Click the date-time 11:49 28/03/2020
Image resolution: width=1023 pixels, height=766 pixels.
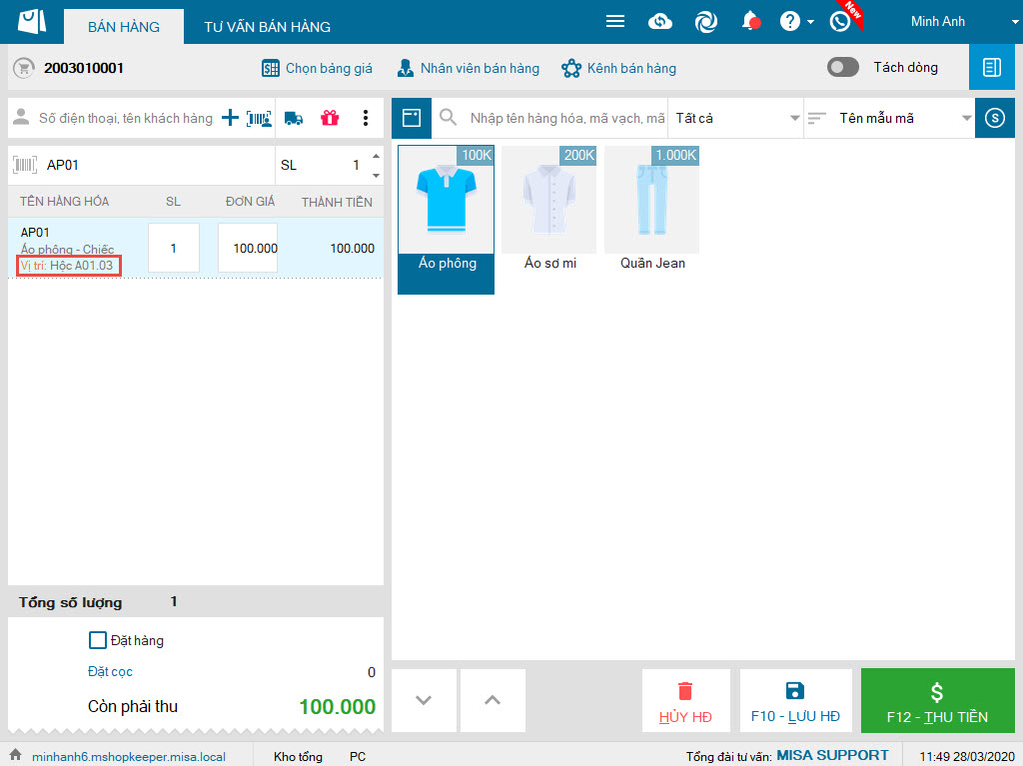[x=967, y=757]
